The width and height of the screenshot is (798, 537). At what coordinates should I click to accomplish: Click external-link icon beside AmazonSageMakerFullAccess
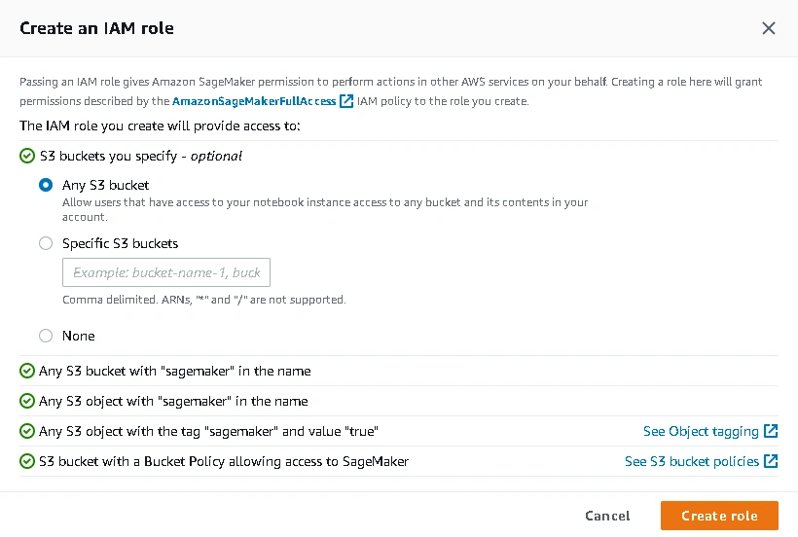point(346,101)
